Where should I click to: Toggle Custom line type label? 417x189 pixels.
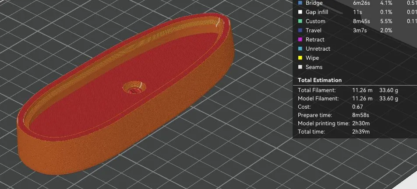[x=315, y=21]
